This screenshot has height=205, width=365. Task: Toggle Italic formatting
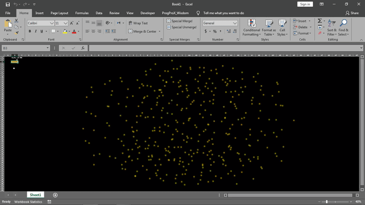pyautogui.click(x=36, y=31)
